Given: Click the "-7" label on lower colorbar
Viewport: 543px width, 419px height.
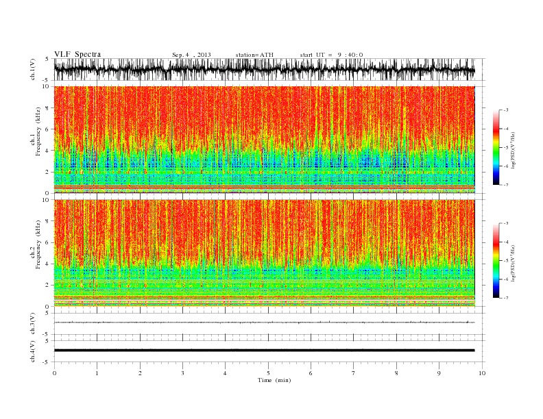Looking at the screenshot, I should pyautogui.click(x=505, y=298).
